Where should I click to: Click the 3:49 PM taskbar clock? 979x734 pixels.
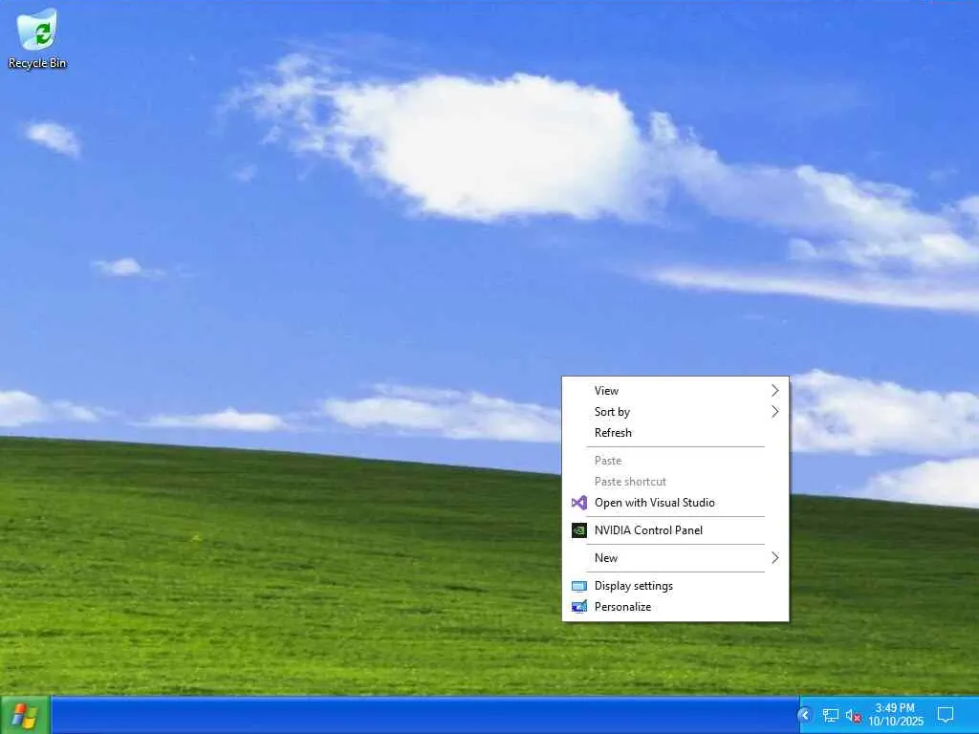(x=895, y=708)
